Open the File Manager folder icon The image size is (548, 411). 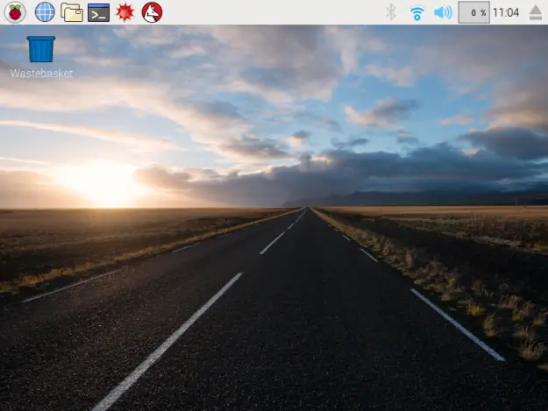72,12
